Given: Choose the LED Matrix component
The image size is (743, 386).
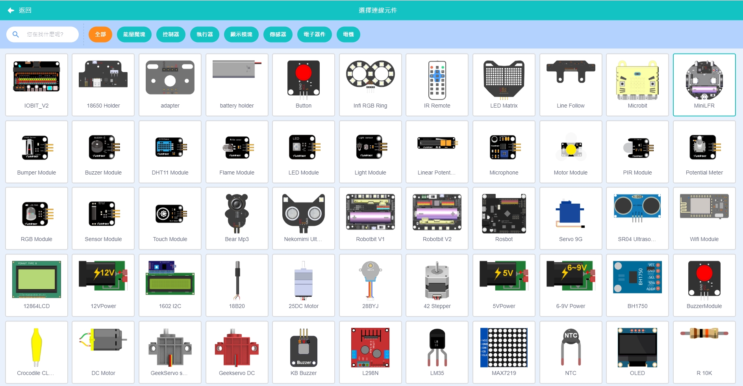Looking at the screenshot, I should [504, 85].
